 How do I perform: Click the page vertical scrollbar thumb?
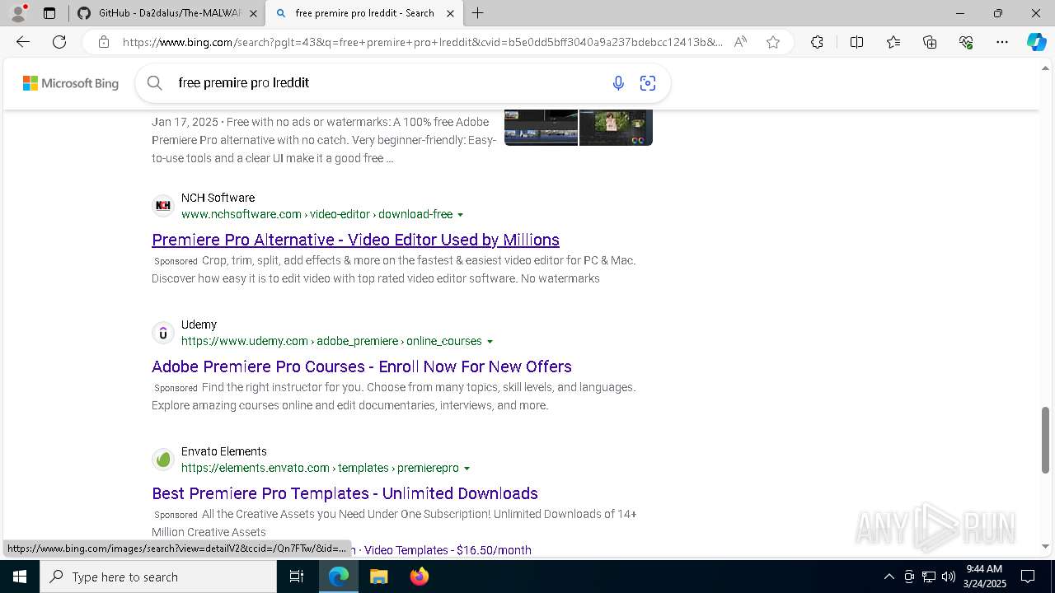1046,439
